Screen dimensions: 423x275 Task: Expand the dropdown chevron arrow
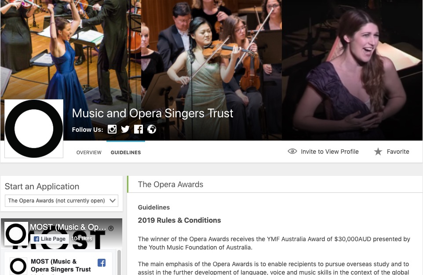point(113,201)
